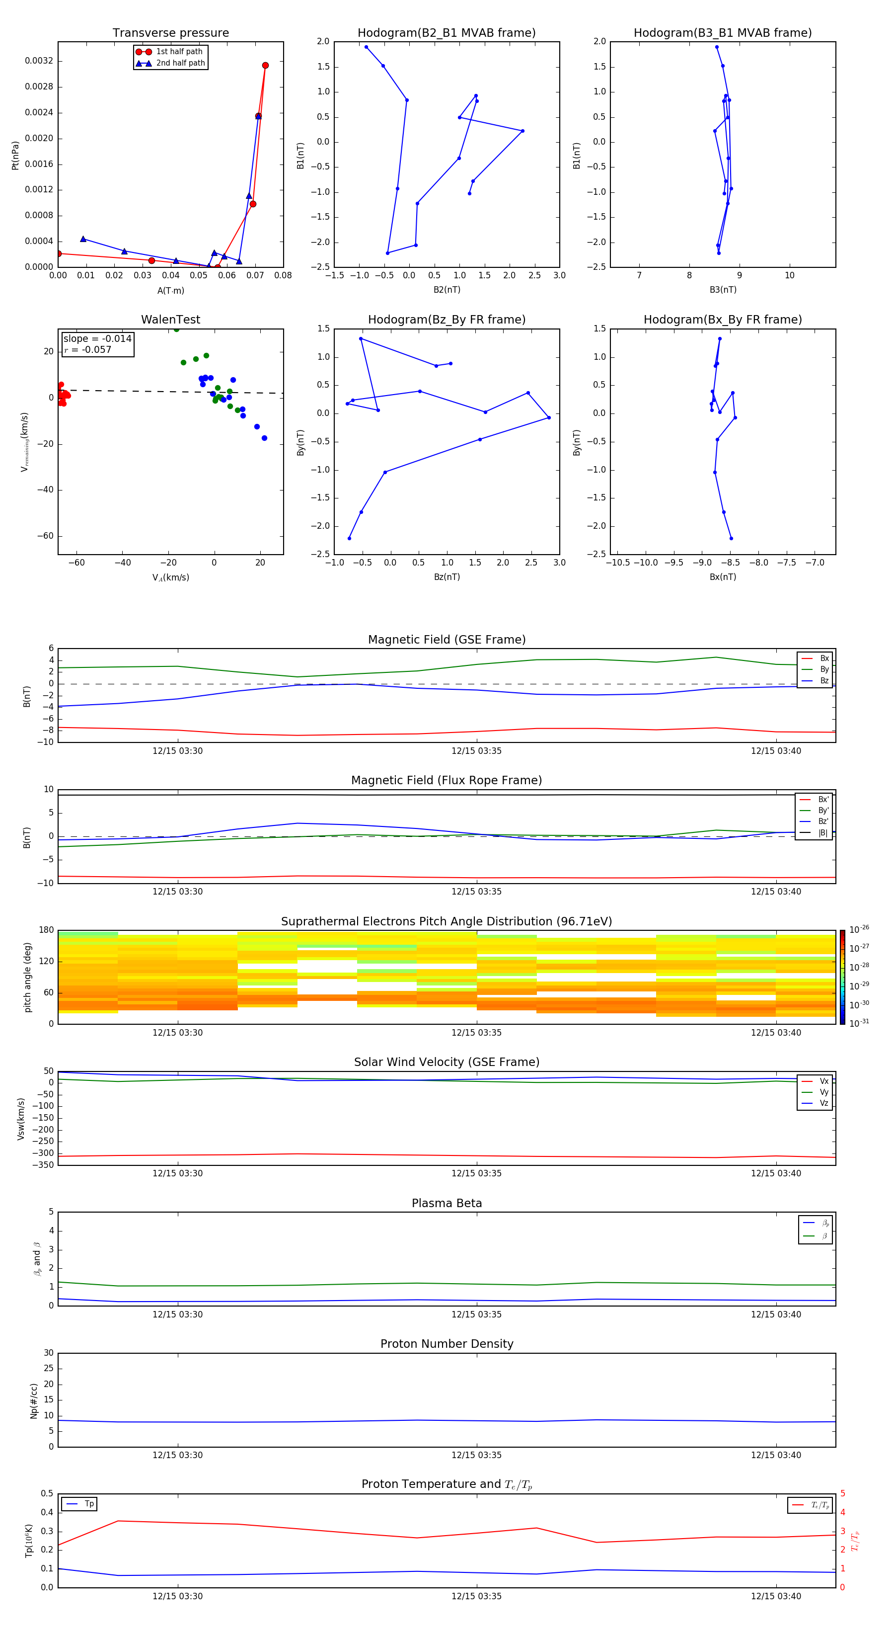Click 'Hodogram(Bx_By FR frame)' title
The width and height of the screenshot is (894, 1640).
pos(723,320)
